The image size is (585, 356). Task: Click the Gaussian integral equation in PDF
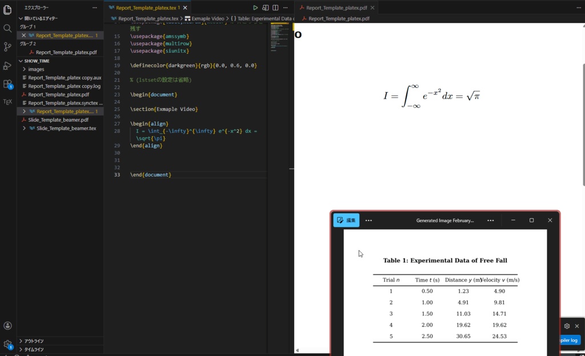432,96
